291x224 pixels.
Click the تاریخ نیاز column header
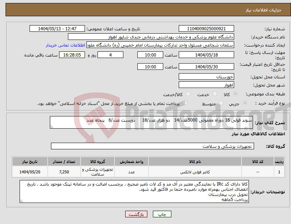[x=30, y=162]
